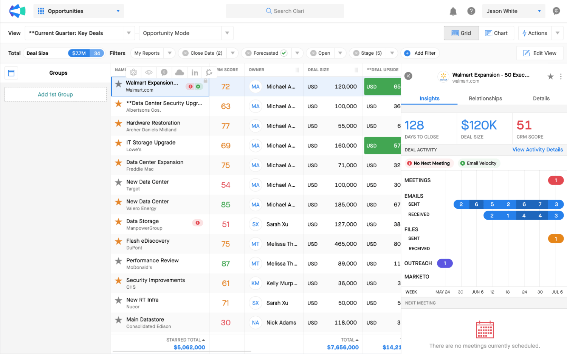Toggle the star on Hardware Restoration deal
The height and width of the screenshot is (354, 567).
[119, 123]
